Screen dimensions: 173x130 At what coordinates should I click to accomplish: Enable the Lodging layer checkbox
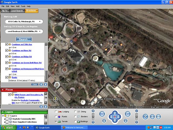56,112
